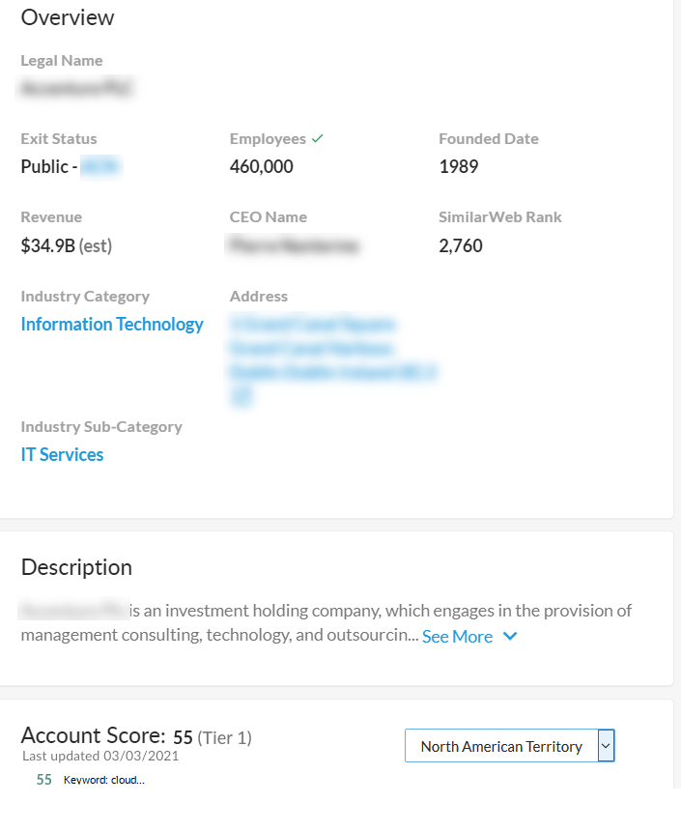Click the territory dropdown arrow button
The width and height of the screenshot is (681, 831).
606,746
